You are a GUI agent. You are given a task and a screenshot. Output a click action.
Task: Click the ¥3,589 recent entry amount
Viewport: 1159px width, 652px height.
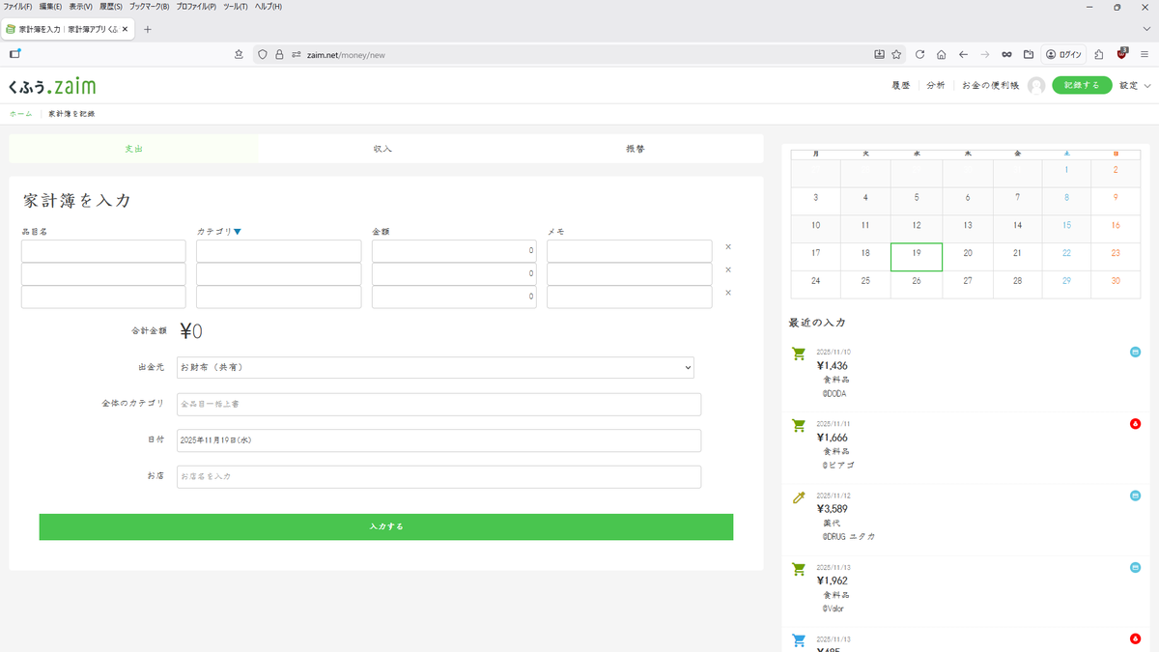[x=833, y=509]
